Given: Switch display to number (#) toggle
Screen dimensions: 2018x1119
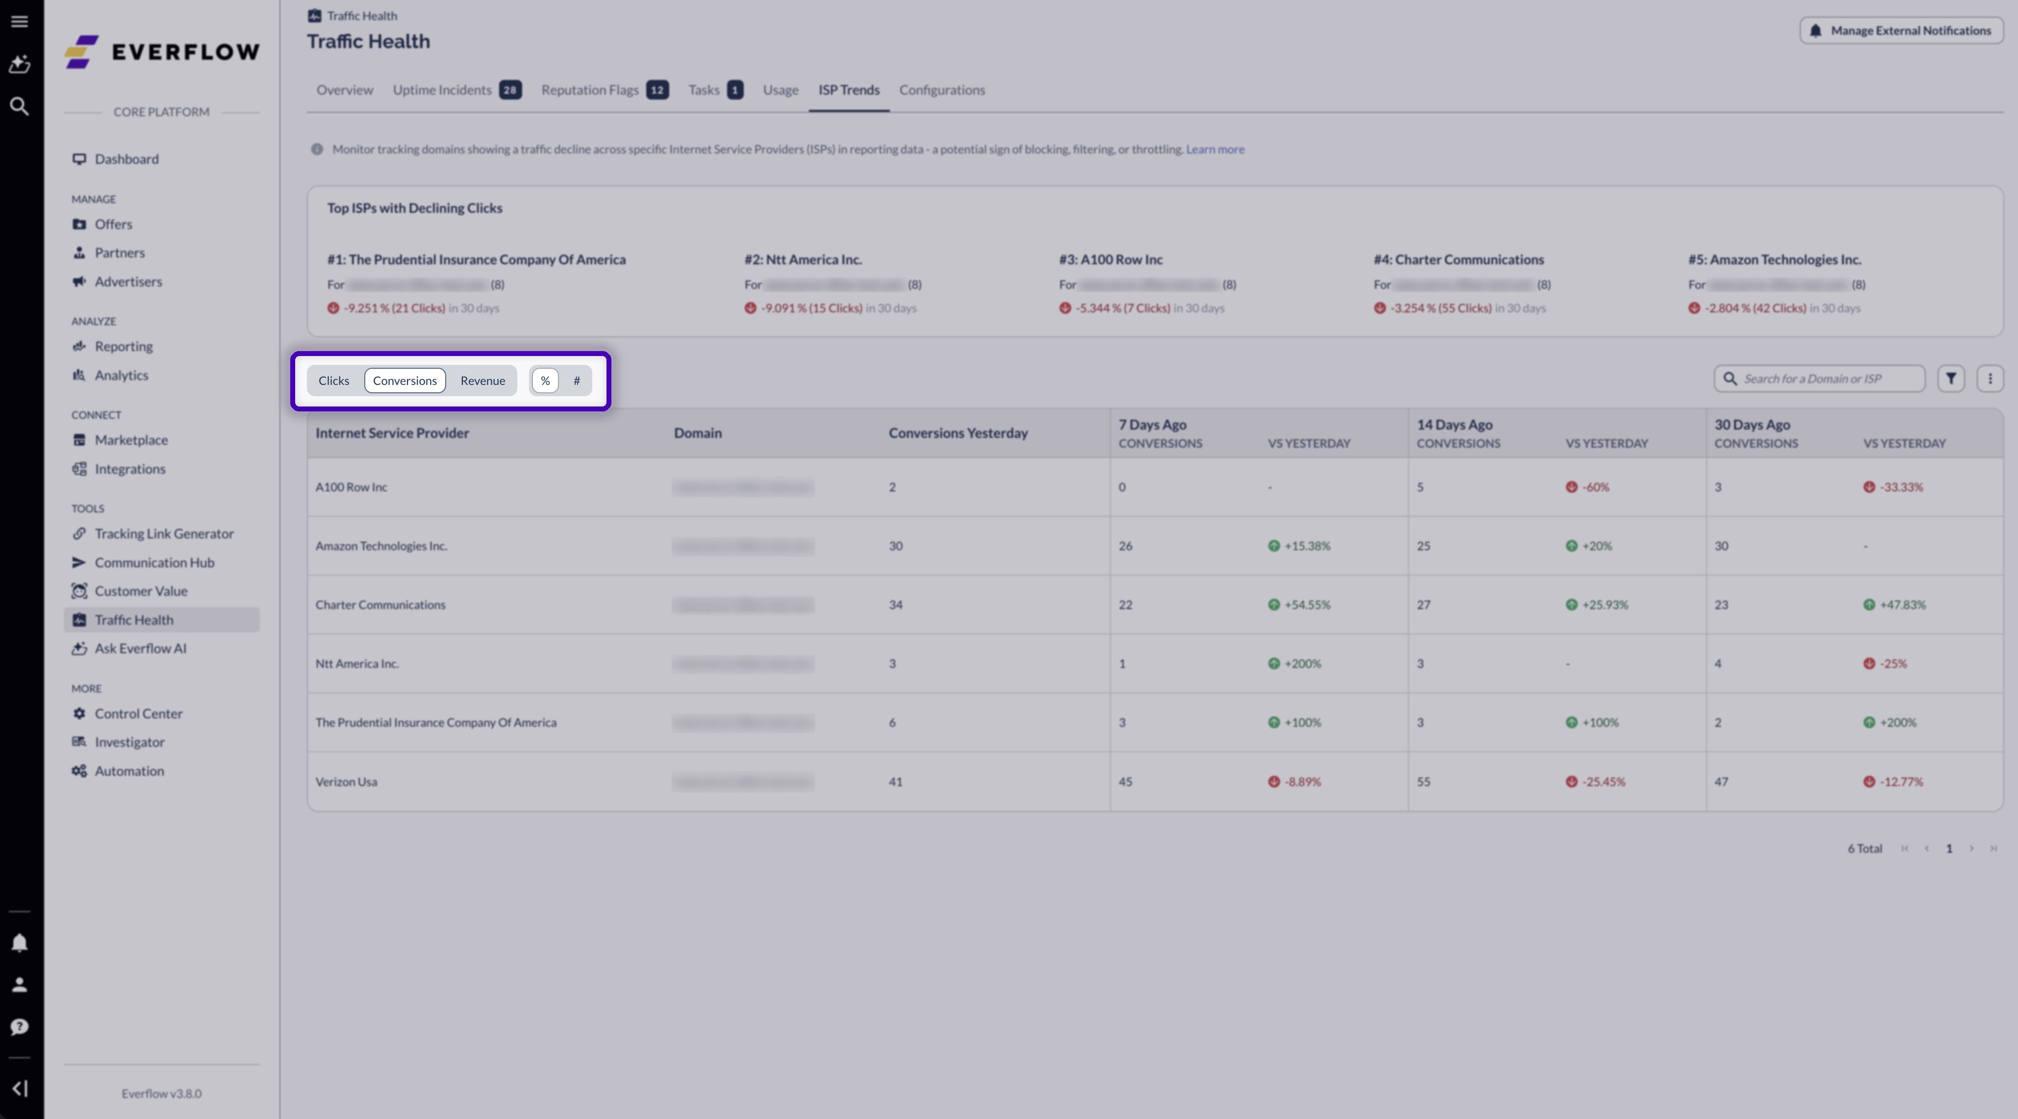Looking at the screenshot, I should click(x=577, y=381).
